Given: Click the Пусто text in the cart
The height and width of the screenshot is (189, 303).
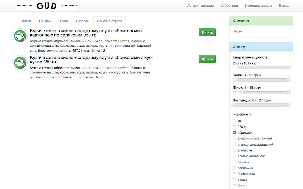Looking at the screenshot, I should coord(237,31).
